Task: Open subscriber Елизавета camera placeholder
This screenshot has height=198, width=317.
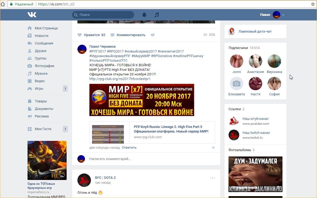Action: click(237, 84)
